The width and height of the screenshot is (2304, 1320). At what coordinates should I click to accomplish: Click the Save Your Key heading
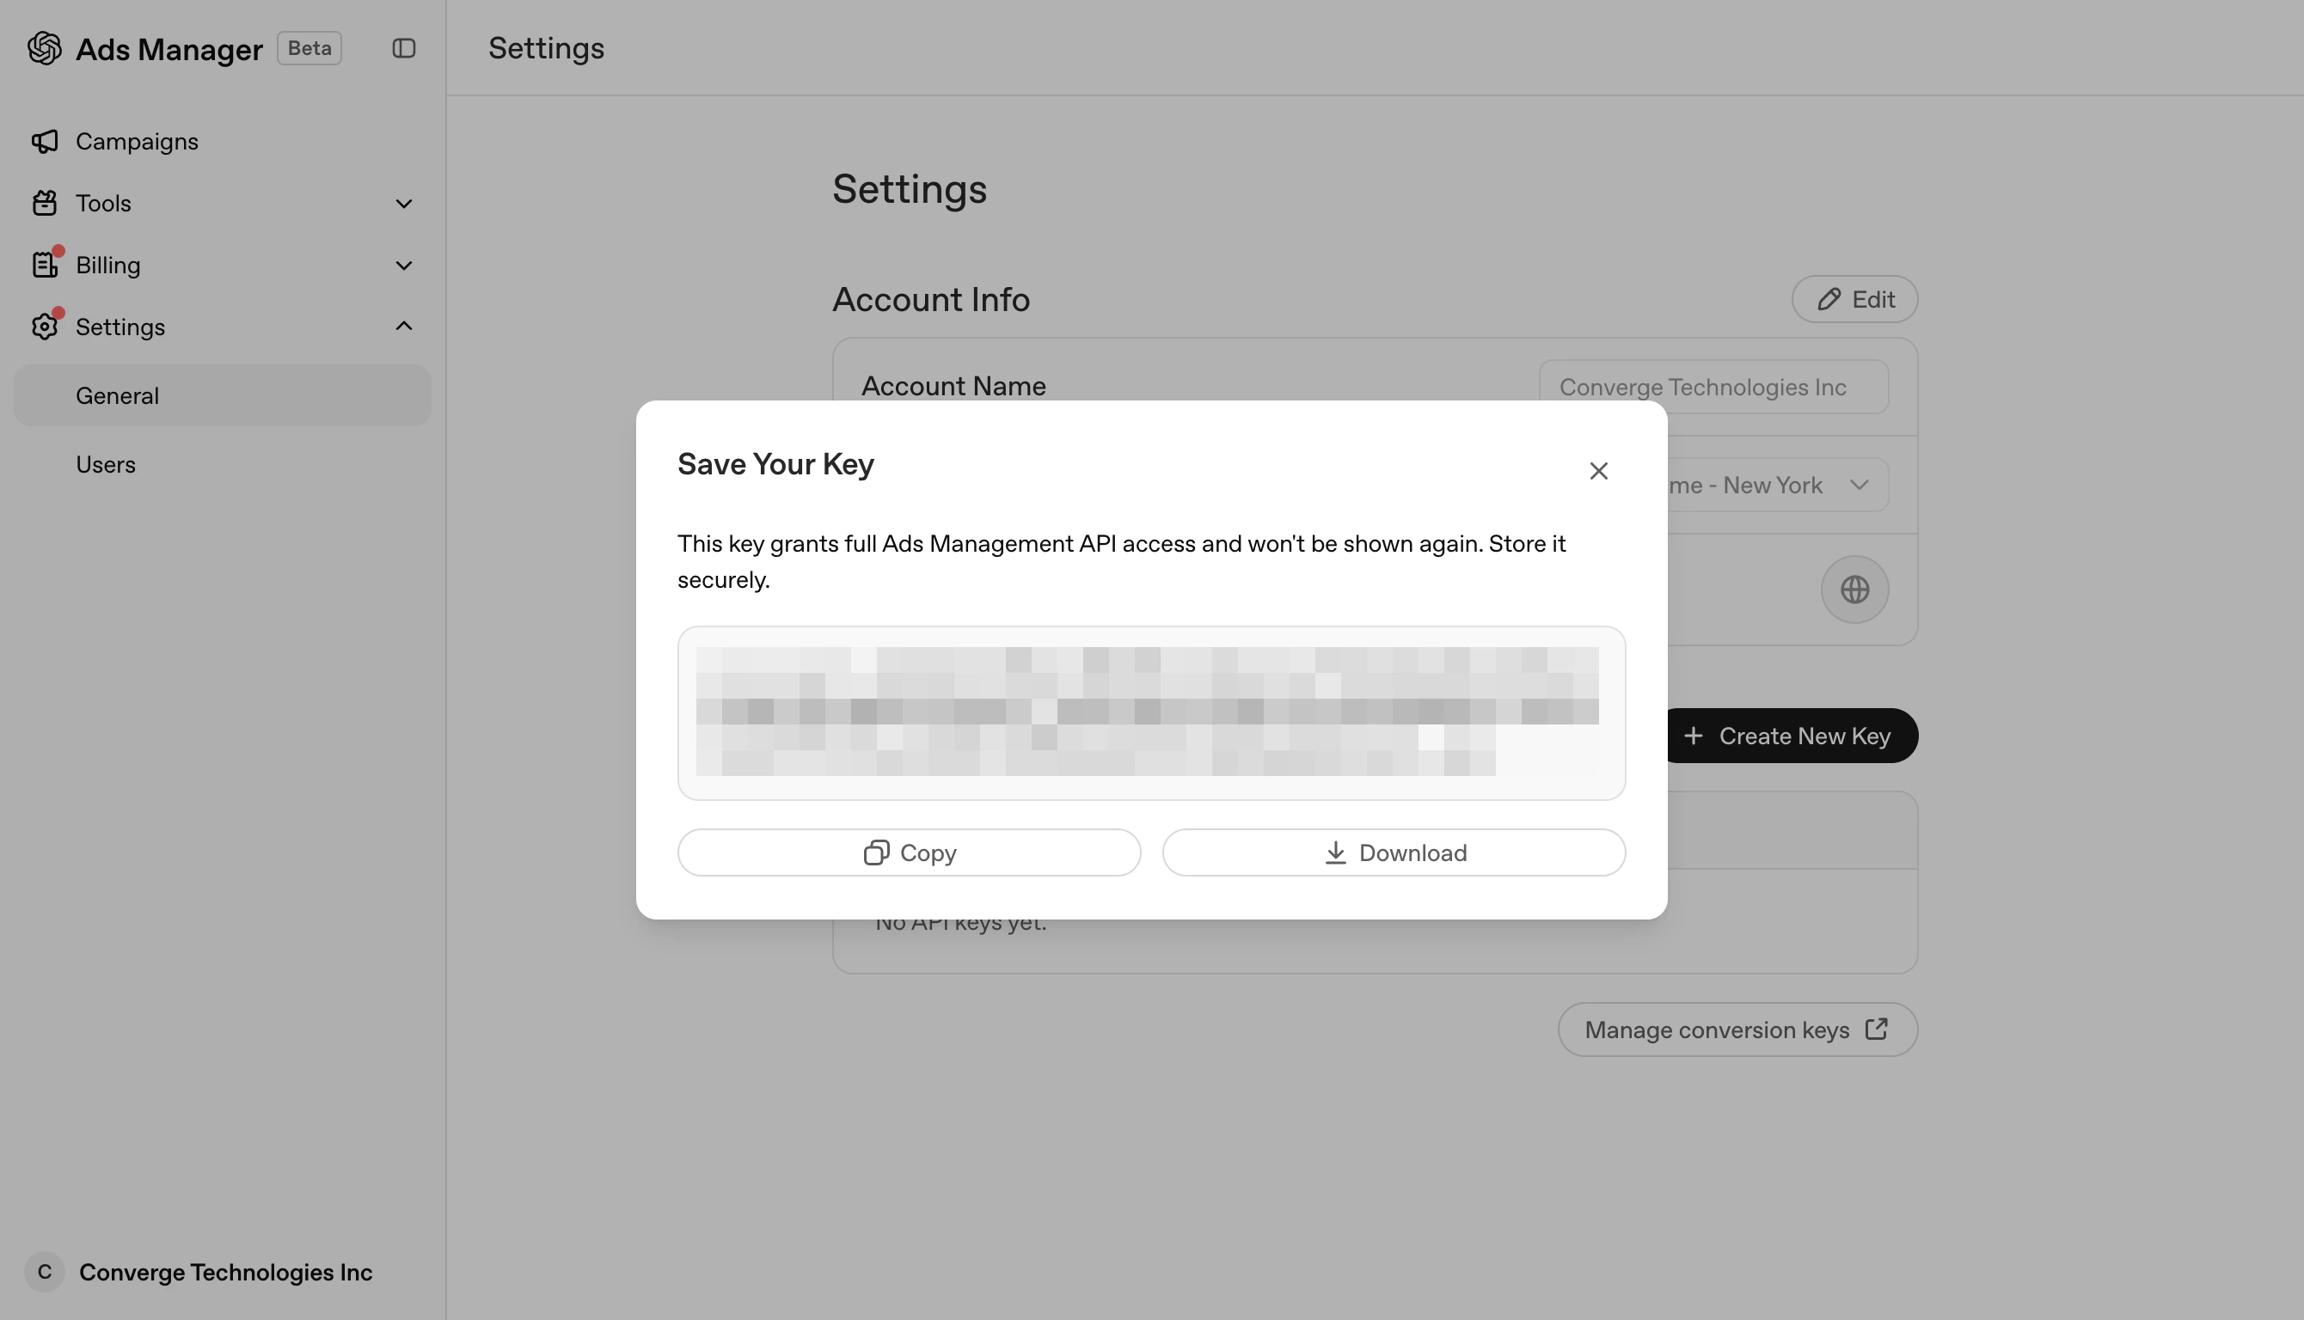pos(775,464)
